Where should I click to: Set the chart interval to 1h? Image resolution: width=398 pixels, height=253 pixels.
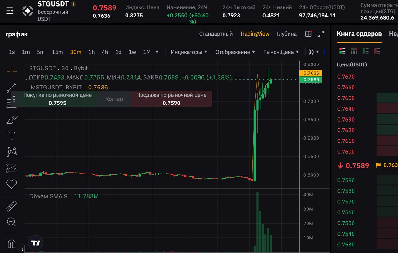point(91,52)
